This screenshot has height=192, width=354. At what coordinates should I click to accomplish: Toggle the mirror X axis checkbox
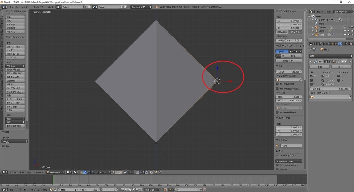[x=311, y=76]
